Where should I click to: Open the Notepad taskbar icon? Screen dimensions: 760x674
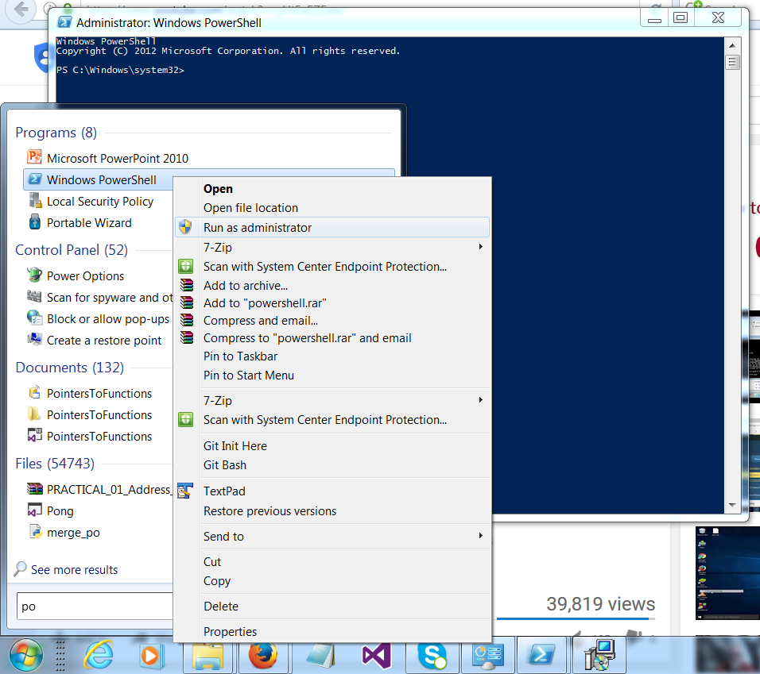point(320,656)
